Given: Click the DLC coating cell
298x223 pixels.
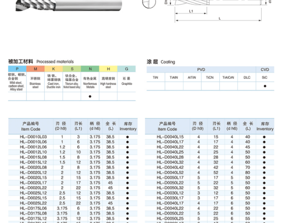Looking at the screenshot, I should 247,77.
